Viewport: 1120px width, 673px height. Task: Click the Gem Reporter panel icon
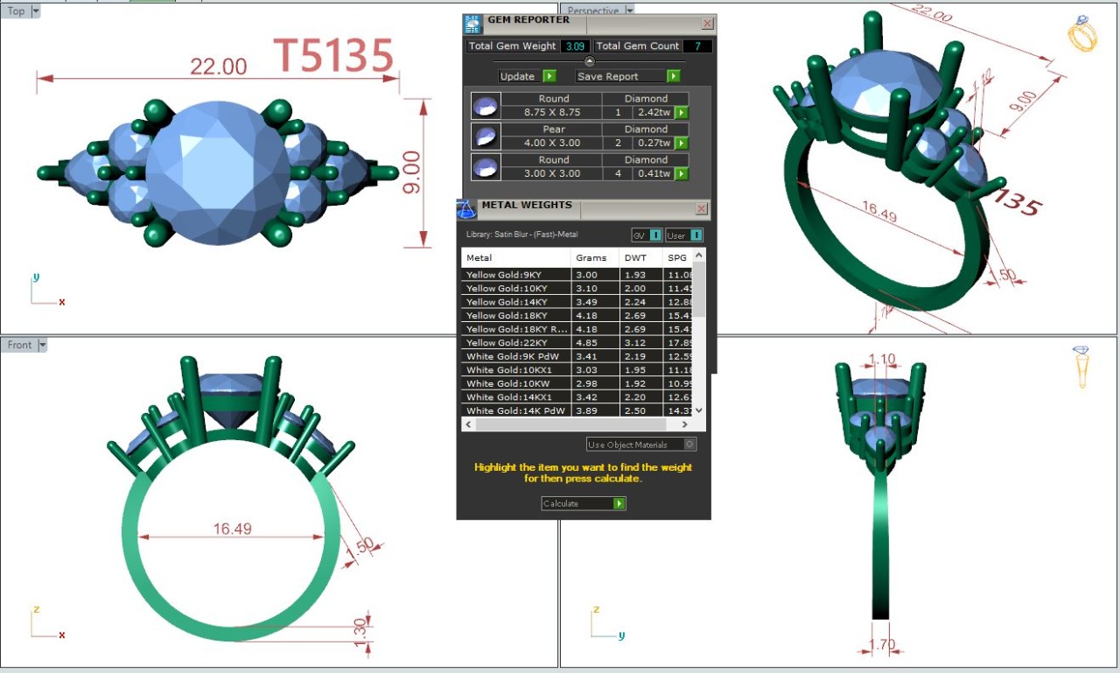472,24
